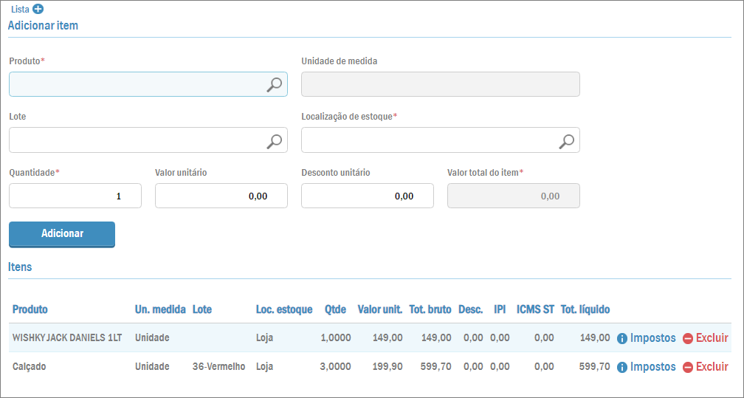Image resolution: width=744 pixels, height=398 pixels.
Task: Click Excluir link for WISHKY JACK DANIELS
Action: pyautogui.click(x=712, y=338)
